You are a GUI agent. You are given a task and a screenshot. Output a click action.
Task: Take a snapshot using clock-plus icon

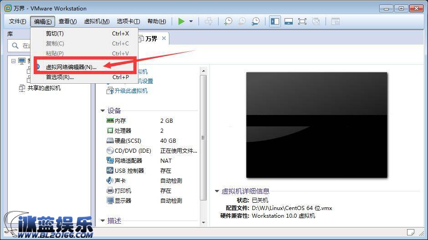228,21
